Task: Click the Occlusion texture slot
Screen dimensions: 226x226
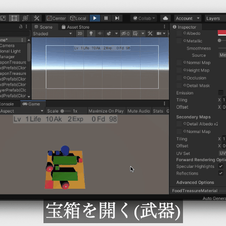Action: click(179, 78)
